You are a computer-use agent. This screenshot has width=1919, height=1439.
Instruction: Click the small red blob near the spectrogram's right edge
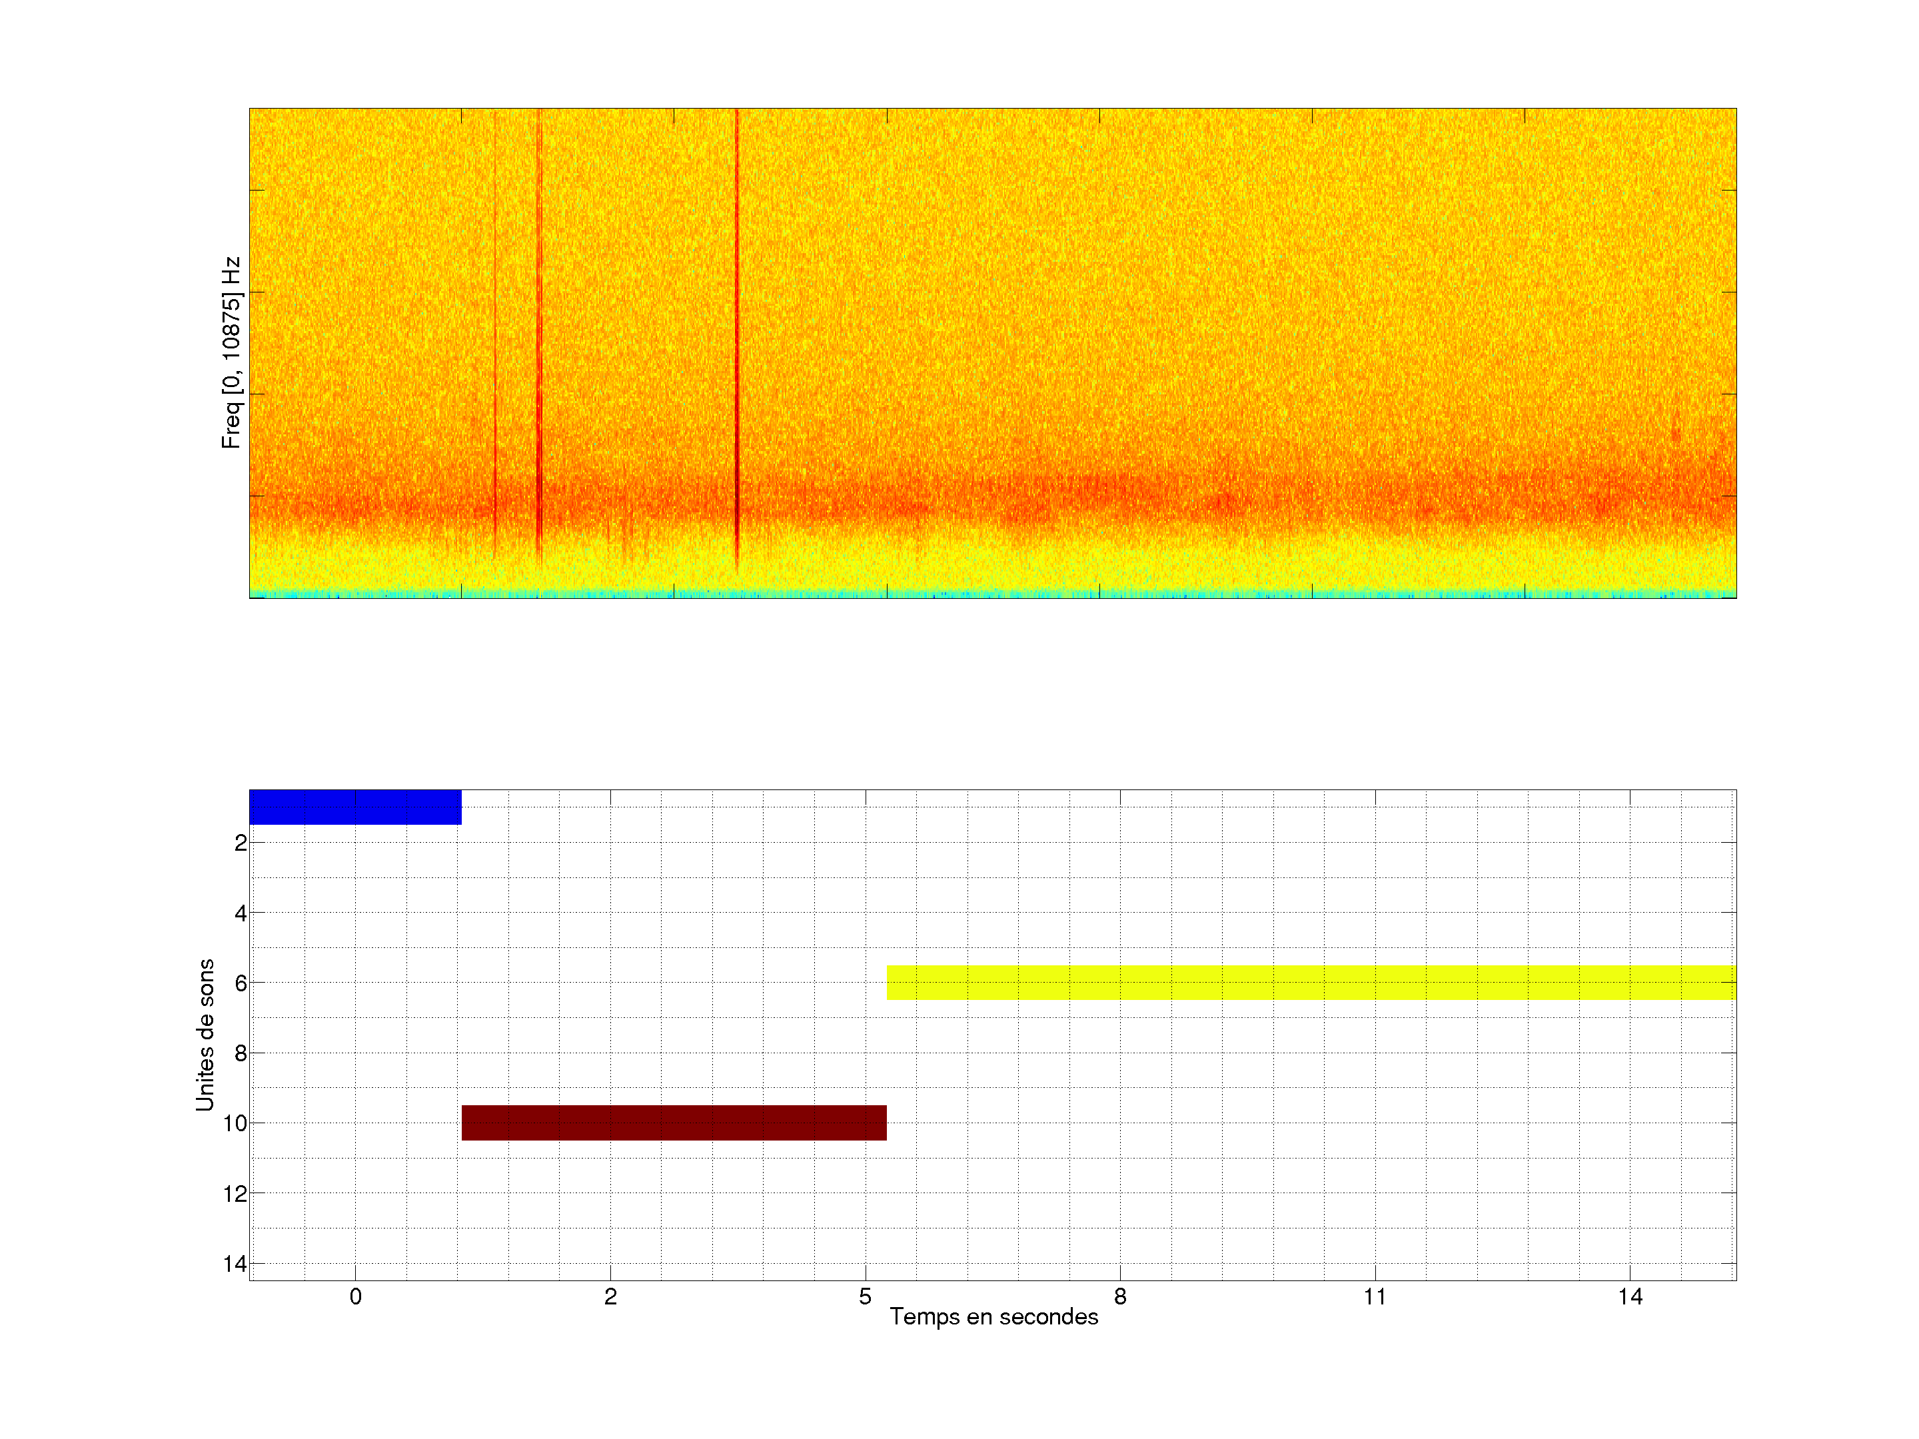[1675, 433]
